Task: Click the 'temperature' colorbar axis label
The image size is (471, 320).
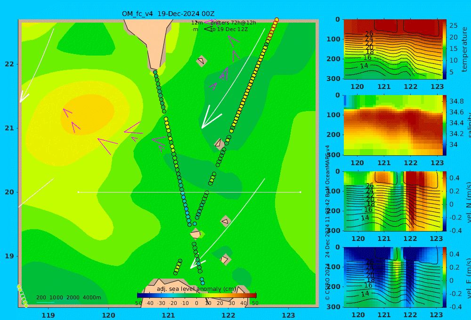Action: tap(464, 49)
